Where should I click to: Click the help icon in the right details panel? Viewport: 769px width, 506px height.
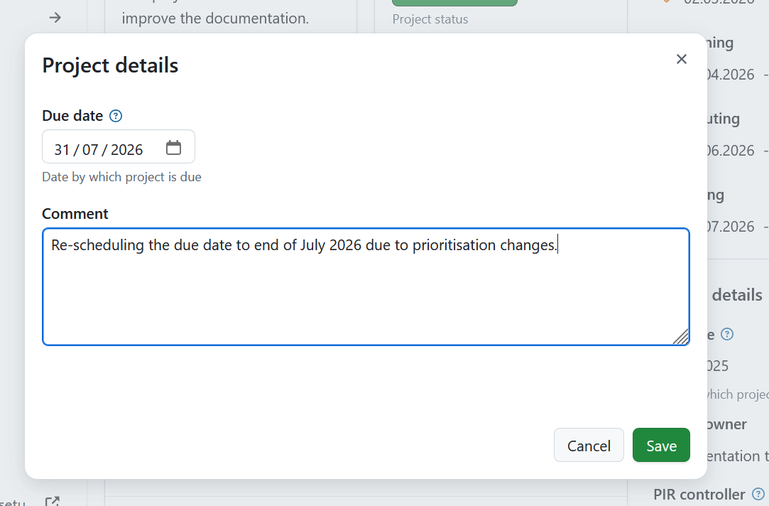[x=726, y=334]
